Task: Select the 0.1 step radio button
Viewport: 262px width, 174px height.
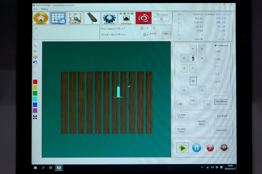Action: (x=216, y=52)
